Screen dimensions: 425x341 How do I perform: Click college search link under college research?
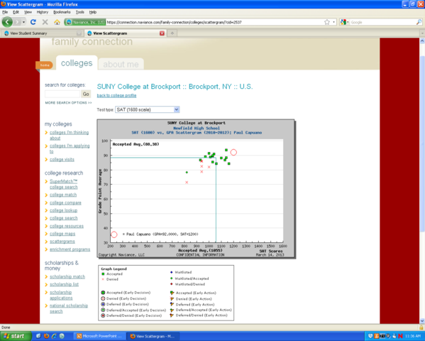63,218
